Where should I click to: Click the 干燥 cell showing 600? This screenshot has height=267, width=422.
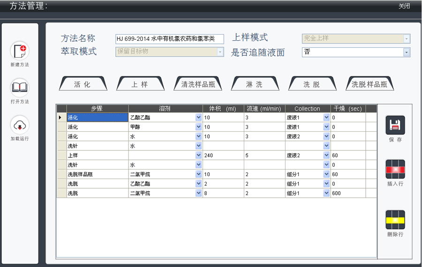click(347, 193)
